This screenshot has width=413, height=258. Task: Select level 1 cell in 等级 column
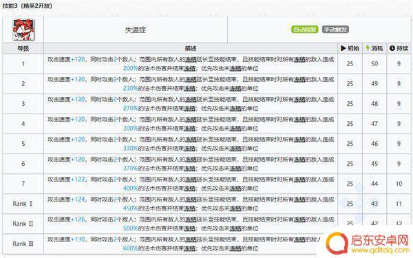pyautogui.click(x=23, y=64)
